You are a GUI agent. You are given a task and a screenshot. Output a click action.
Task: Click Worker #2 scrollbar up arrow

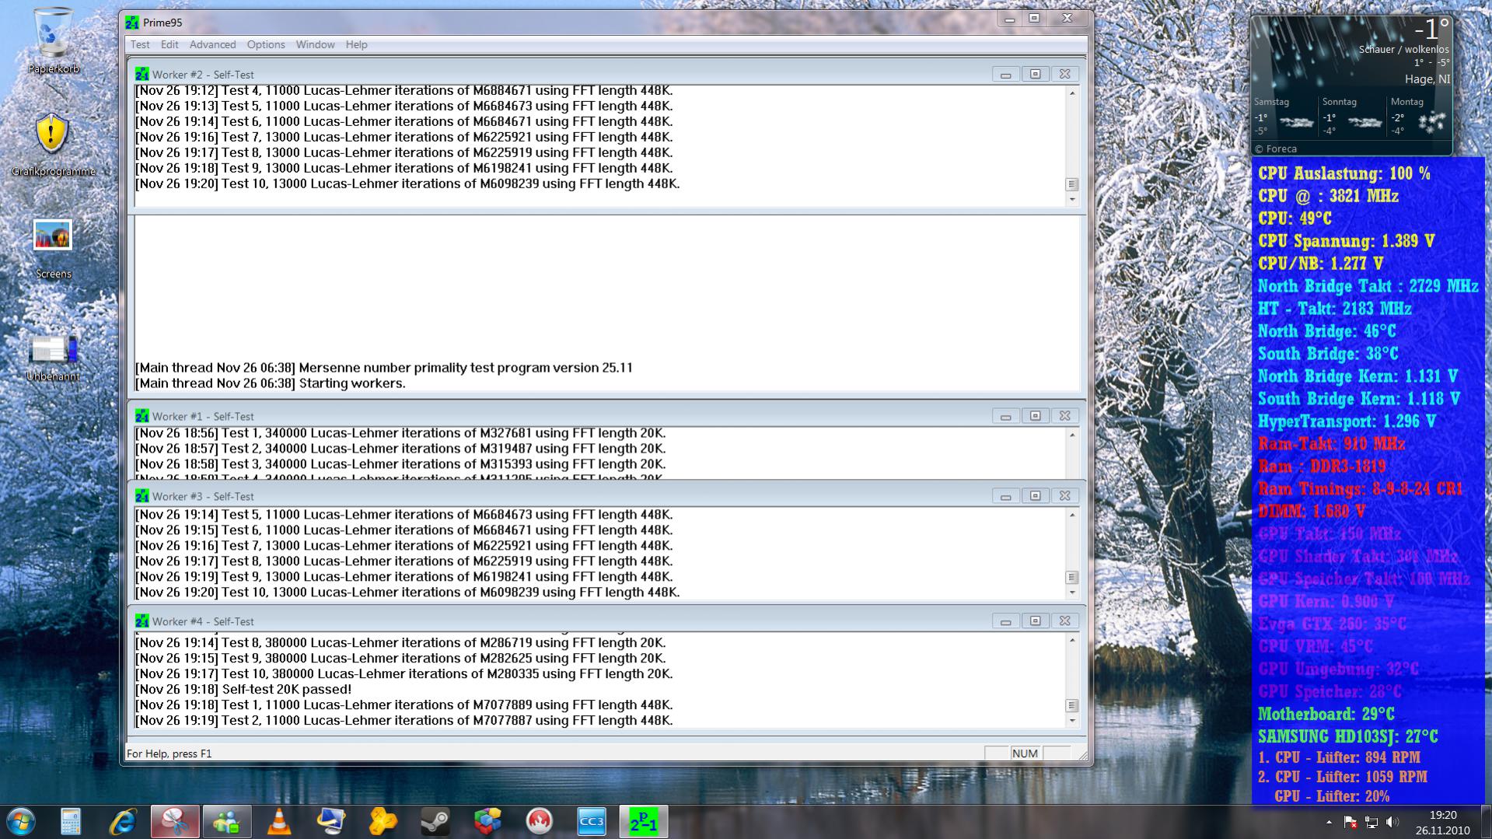point(1072,93)
